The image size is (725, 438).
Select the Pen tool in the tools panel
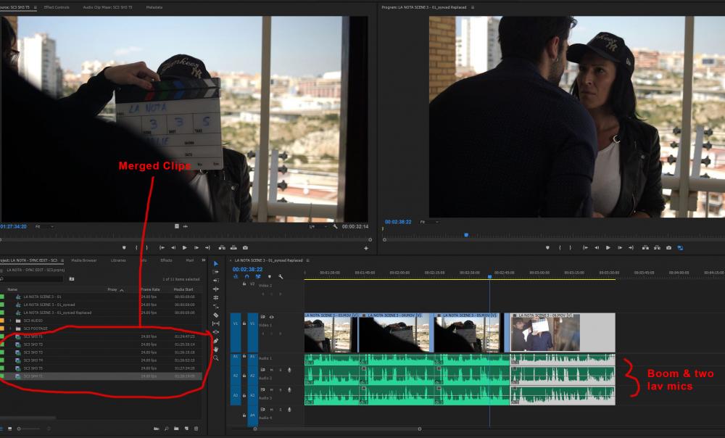coord(216,341)
